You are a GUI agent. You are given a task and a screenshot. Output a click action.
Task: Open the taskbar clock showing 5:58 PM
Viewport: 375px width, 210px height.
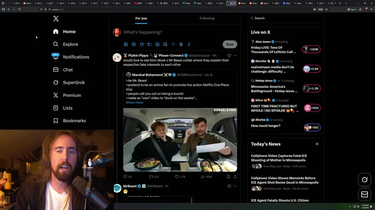(x=365, y=206)
